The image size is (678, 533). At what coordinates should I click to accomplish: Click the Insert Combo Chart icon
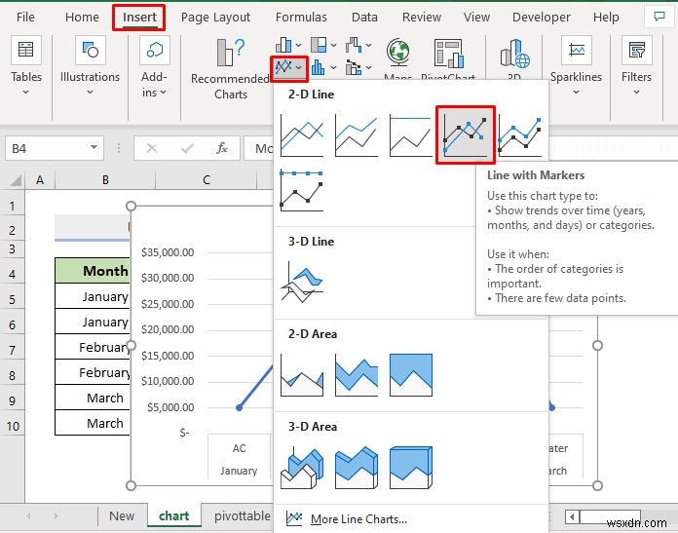click(x=354, y=67)
